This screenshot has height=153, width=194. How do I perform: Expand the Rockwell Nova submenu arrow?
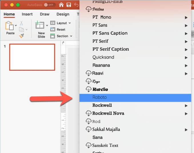tap(186, 114)
